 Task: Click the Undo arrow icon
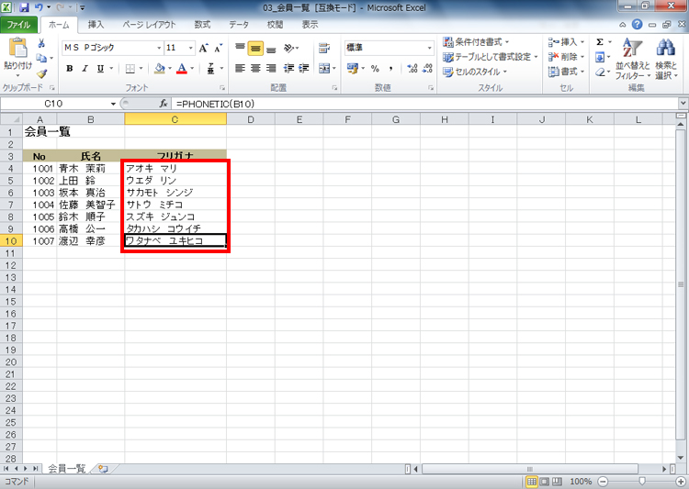[39, 7]
